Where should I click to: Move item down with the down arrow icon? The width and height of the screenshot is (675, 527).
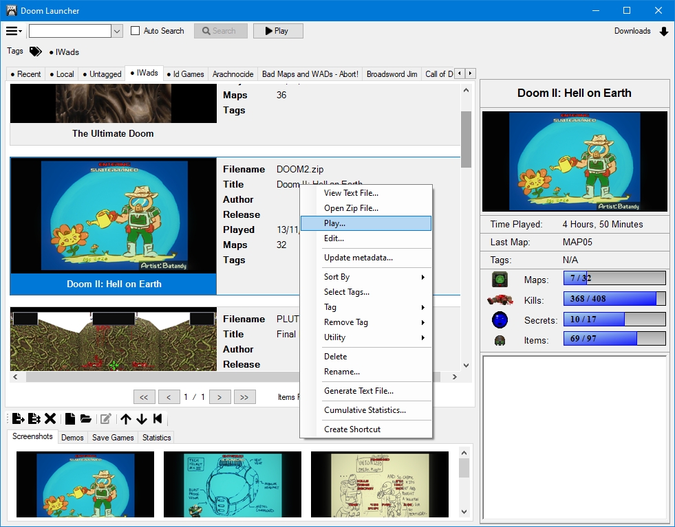click(142, 418)
